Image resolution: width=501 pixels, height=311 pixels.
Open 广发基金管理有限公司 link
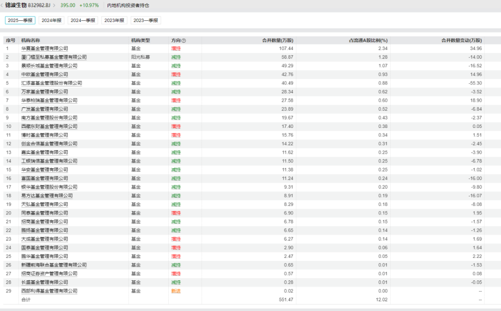click(x=45, y=109)
